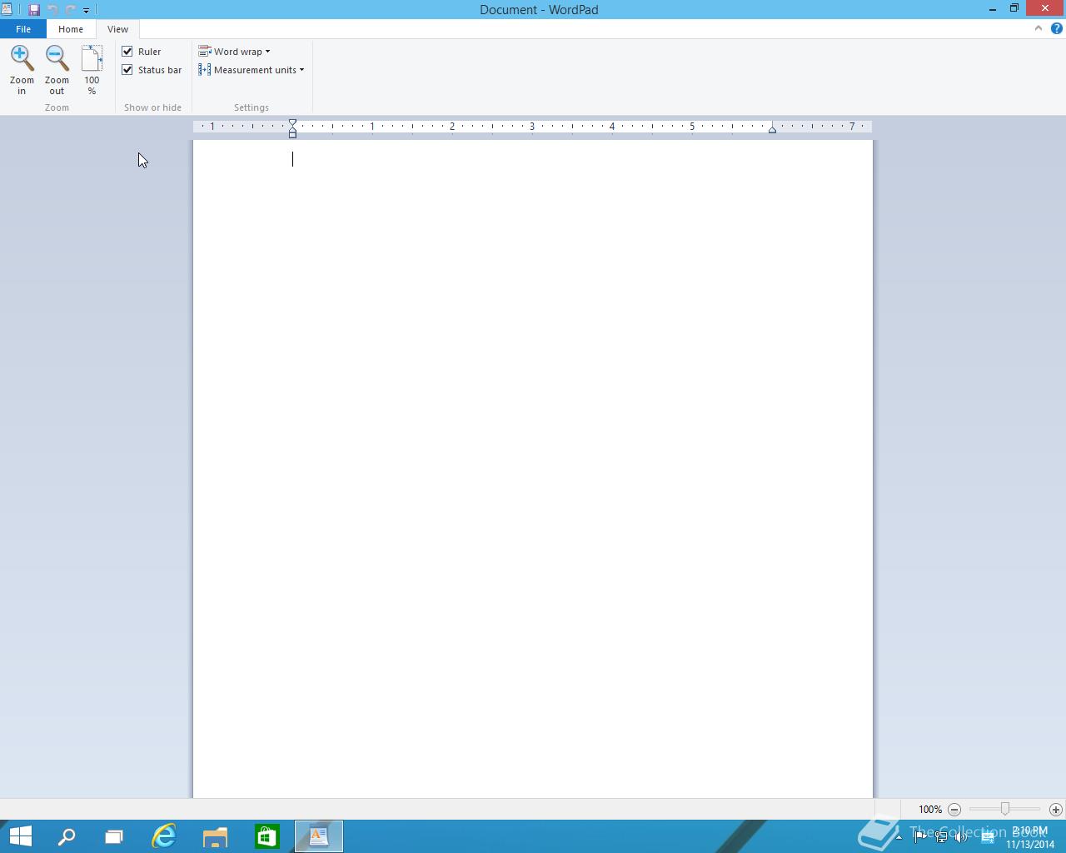Image resolution: width=1066 pixels, height=853 pixels.
Task: Click the first-line indent marker on ruler
Action: pos(292,123)
